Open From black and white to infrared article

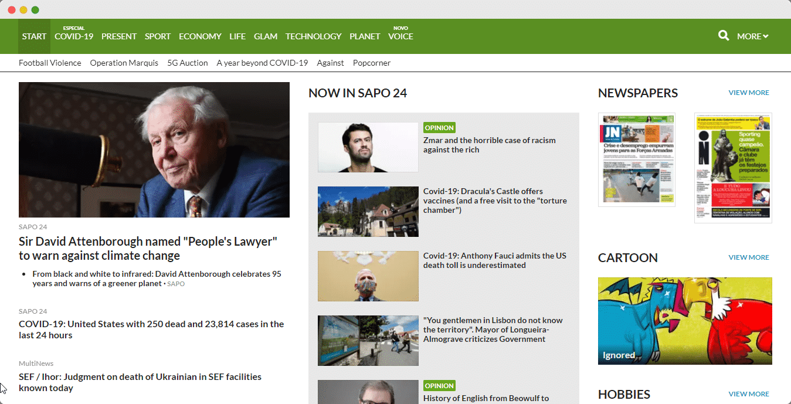(157, 279)
